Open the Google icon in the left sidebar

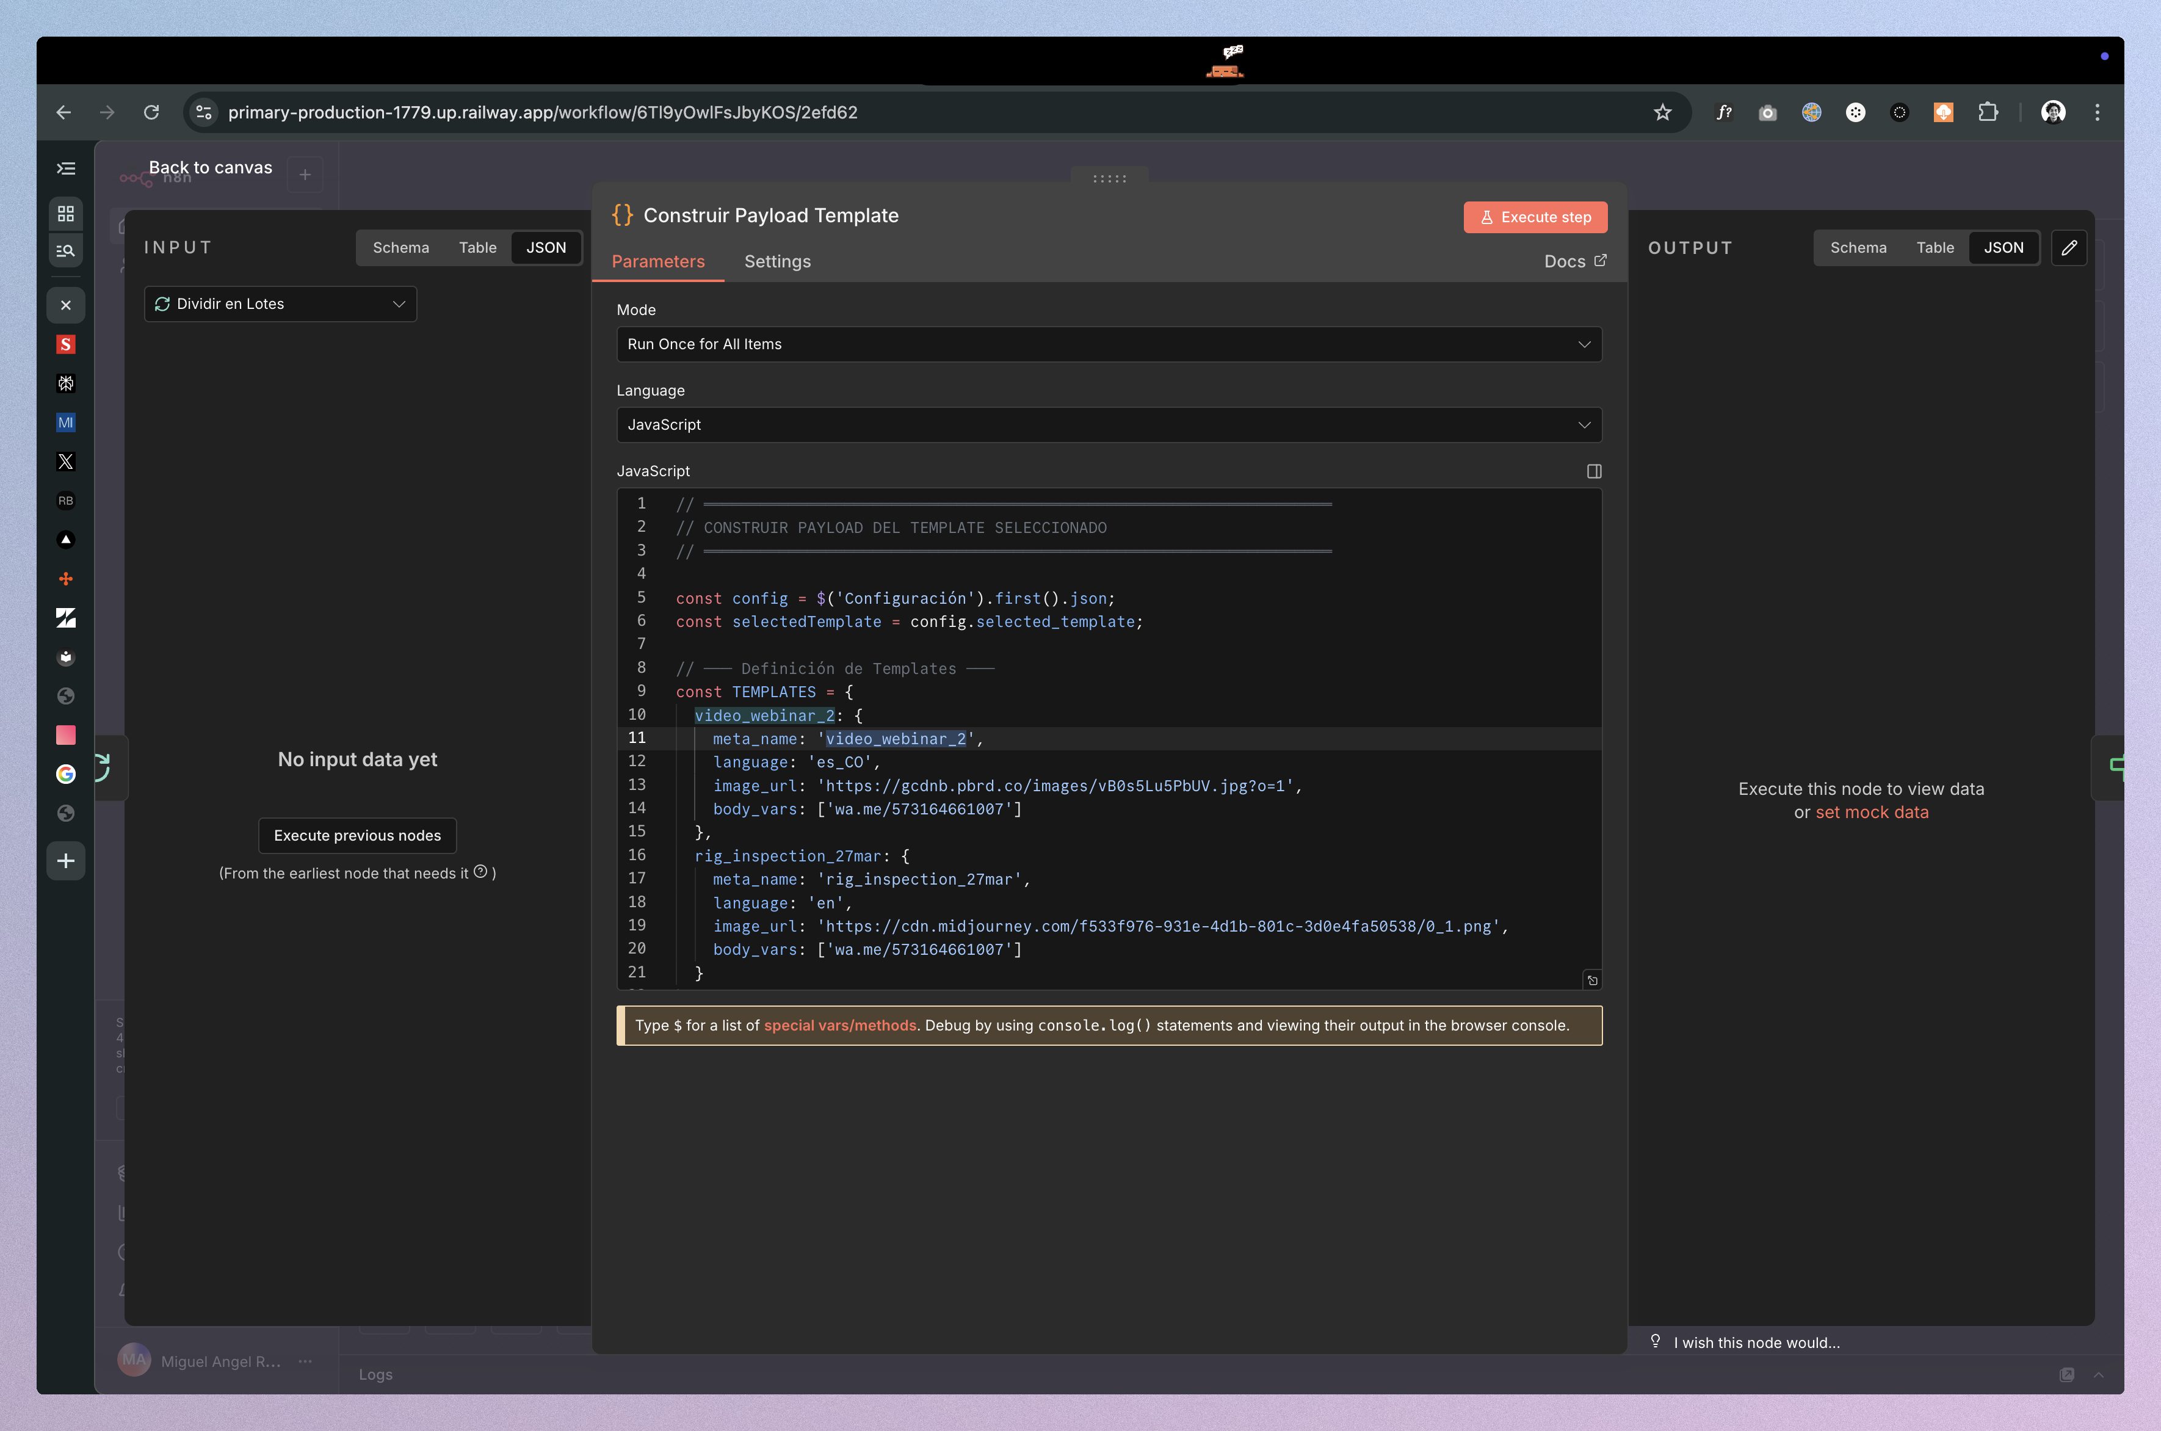click(65, 774)
